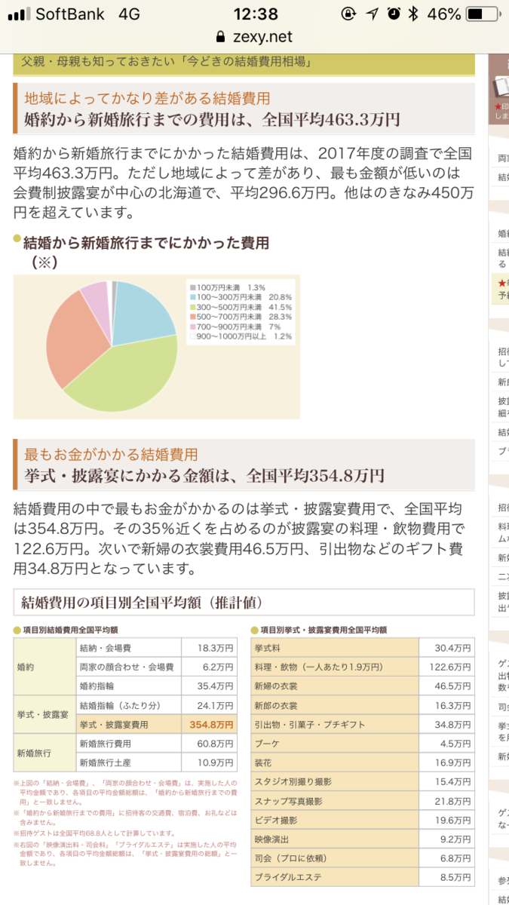Tap the rotation lock status icon
This screenshot has height=905, width=509.
click(x=348, y=14)
